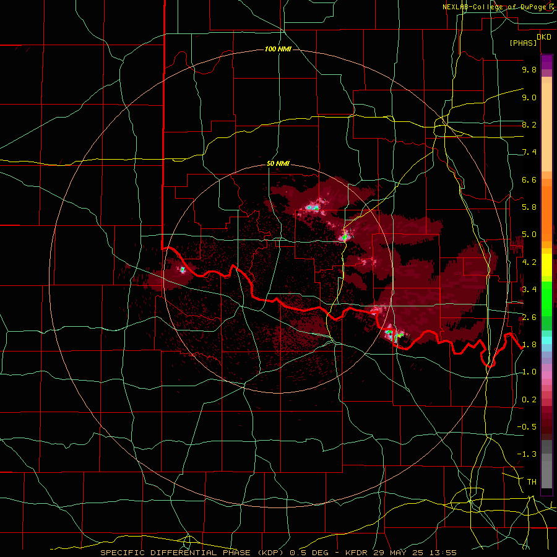557x557 pixels.
Task: Click the 9.0 scale value
Action: 529,97
